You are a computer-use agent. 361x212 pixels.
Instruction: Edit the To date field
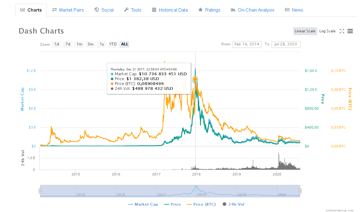tap(286, 44)
